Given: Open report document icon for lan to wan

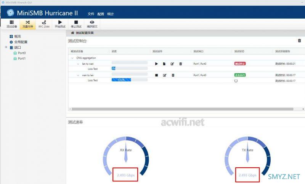Looking at the screenshot, I should tap(164, 64).
